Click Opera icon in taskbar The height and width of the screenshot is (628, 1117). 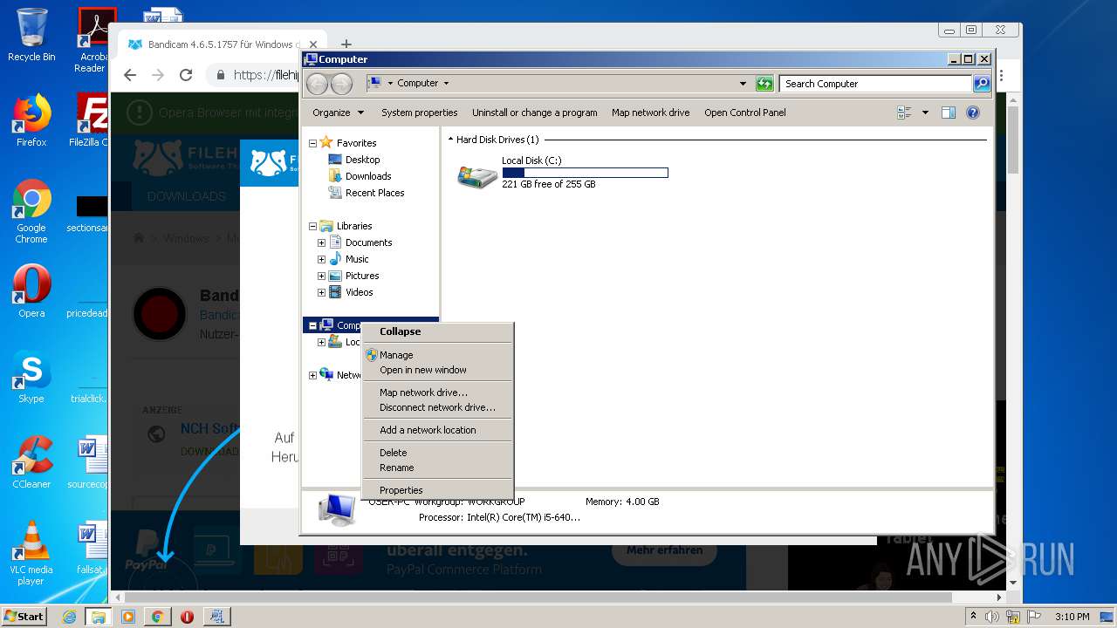pyautogui.click(x=187, y=617)
